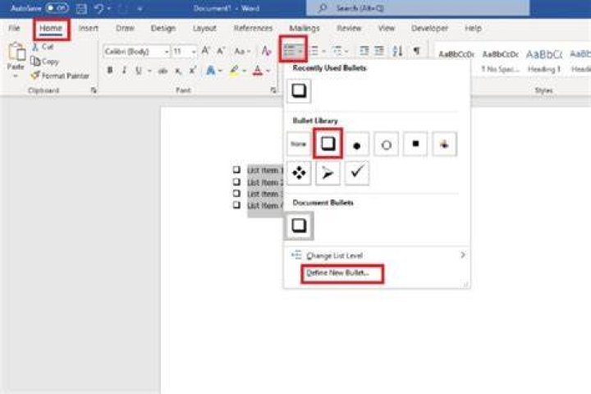591x394 pixels.
Task: Choose the filled round bullet
Action: click(356, 144)
